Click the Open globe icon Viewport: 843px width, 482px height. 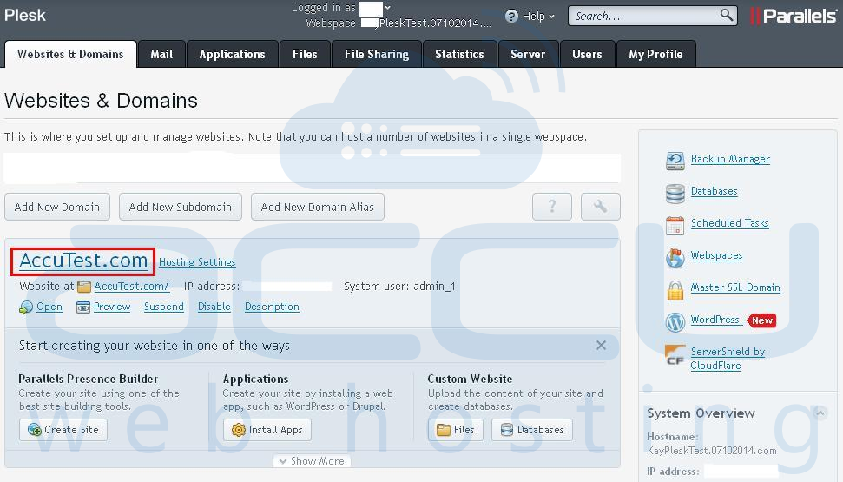pos(26,307)
